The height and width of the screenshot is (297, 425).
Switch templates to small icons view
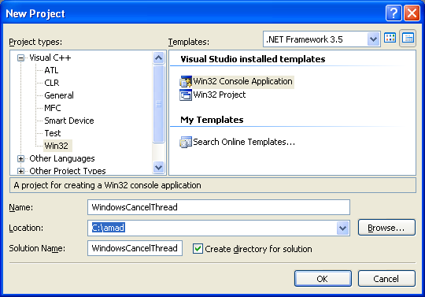tap(408, 38)
